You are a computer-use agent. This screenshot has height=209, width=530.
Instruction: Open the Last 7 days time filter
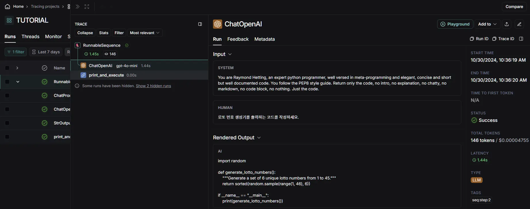tap(46, 52)
